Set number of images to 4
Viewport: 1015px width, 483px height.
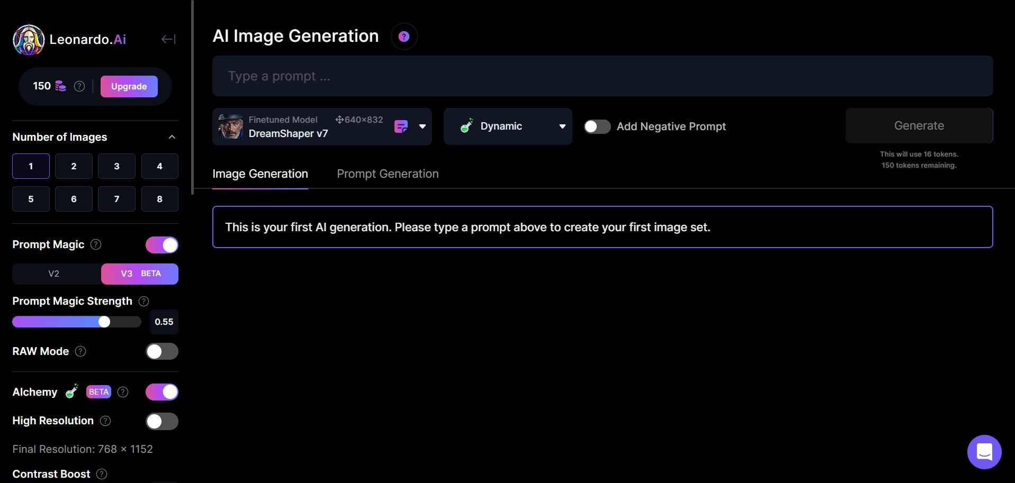(159, 166)
